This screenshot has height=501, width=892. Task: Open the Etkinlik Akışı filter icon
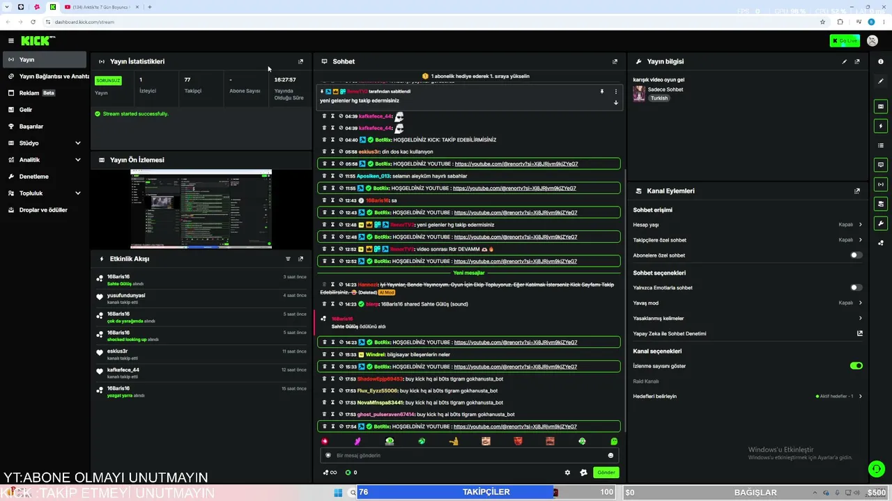click(x=288, y=259)
